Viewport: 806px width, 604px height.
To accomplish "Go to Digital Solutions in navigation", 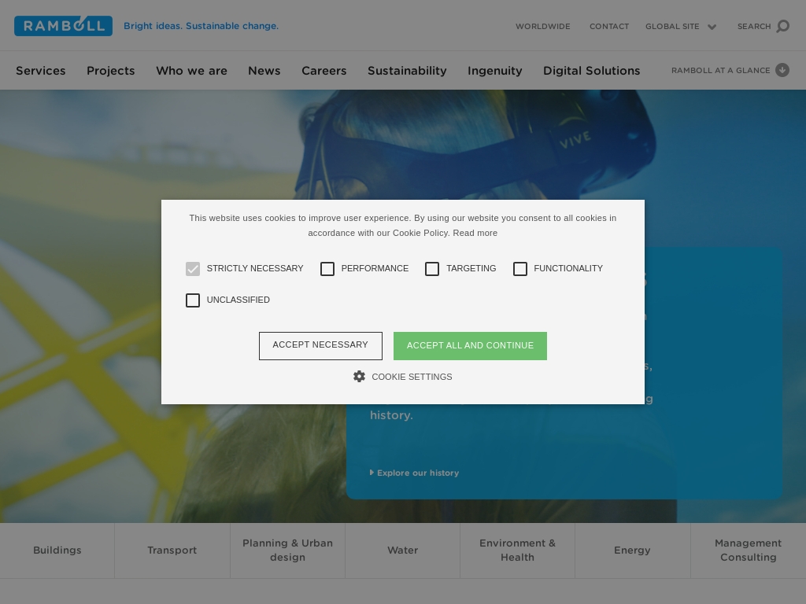I will click(x=591, y=71).
